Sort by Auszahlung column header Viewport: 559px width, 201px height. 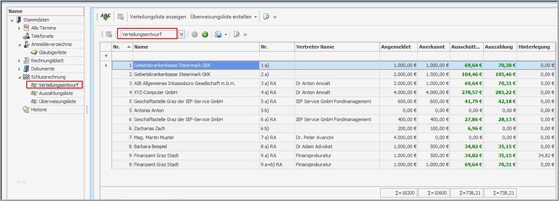500,47
